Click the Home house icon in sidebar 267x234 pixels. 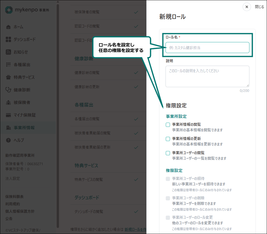tap(8, 27)
